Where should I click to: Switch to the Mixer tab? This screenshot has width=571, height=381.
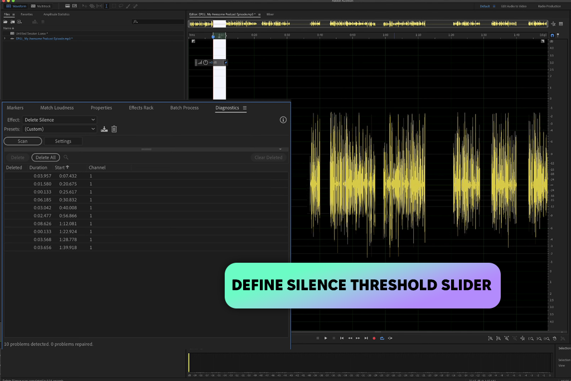click(270, 15)
